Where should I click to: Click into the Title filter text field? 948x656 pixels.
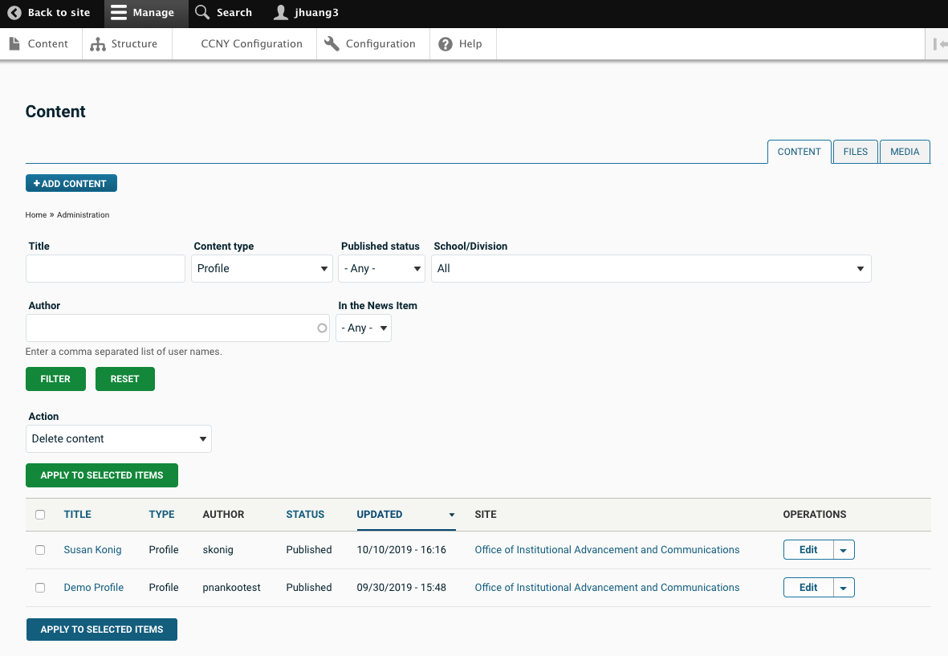tap(105, 269)
